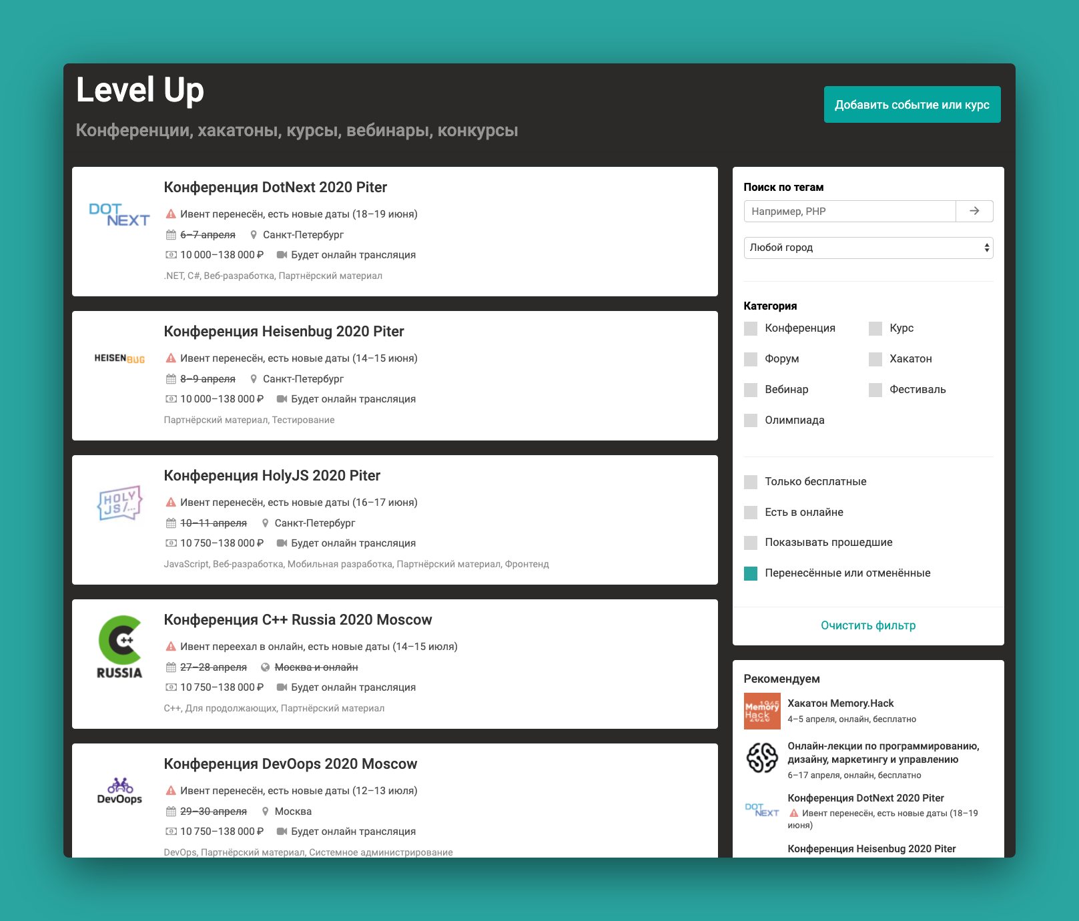The height and width of the screenshot is (921, 1079).
Task: Enable the Конференция category checkbox
Action: [x=751, y=328]
